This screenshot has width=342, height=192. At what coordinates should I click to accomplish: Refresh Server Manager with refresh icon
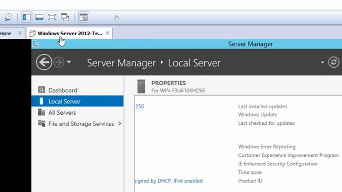coord(333,62)
